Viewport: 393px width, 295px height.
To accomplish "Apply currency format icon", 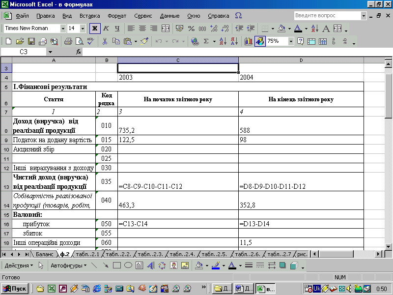I will point(179,29).
